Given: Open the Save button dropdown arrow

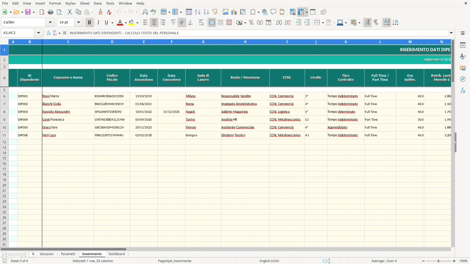Looking at the screenshot, I should 34,12.
